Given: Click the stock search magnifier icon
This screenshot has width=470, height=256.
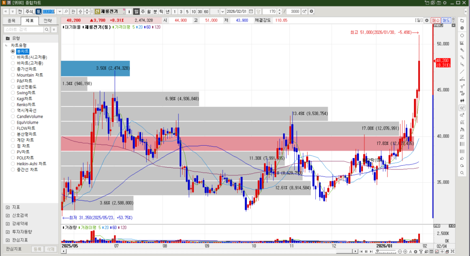Looking at the screenshot, I should pos(66,11).
